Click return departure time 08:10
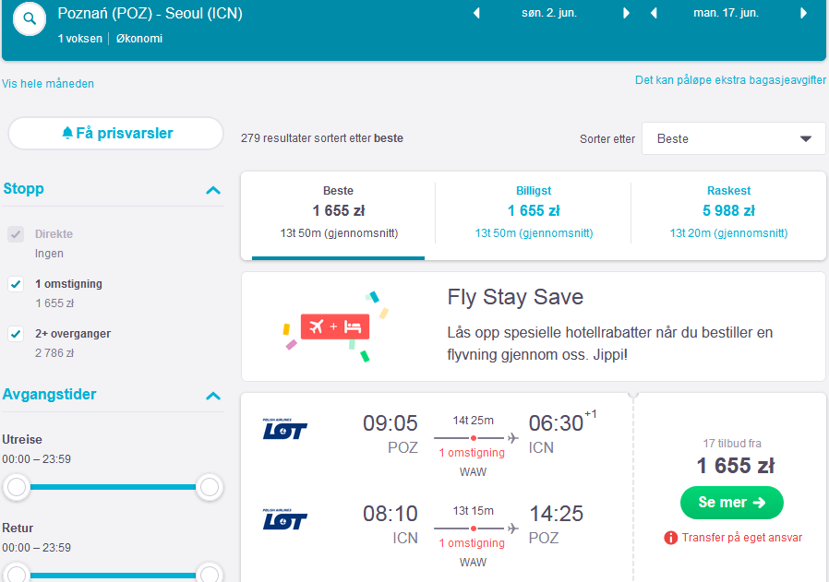This screenshot has height=582, width=829. (390, 514)
